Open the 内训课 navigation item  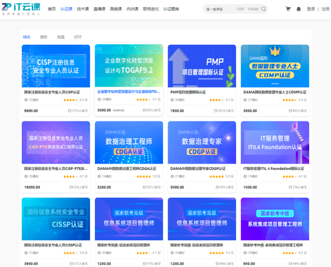click(132, 9)
